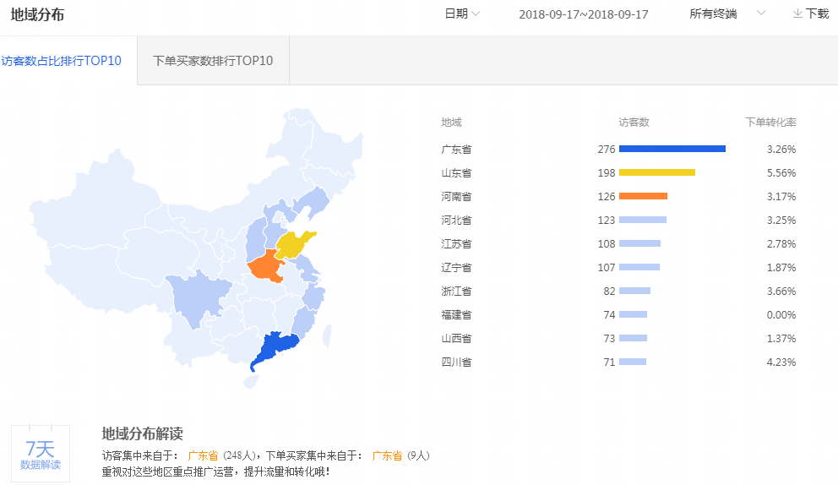The height and width of the screenshot is (485, 838).
Task: Select the 山东省 row label
Action: (456, 172)
